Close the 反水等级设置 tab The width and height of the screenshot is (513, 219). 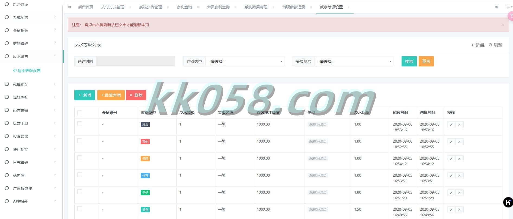349,7
